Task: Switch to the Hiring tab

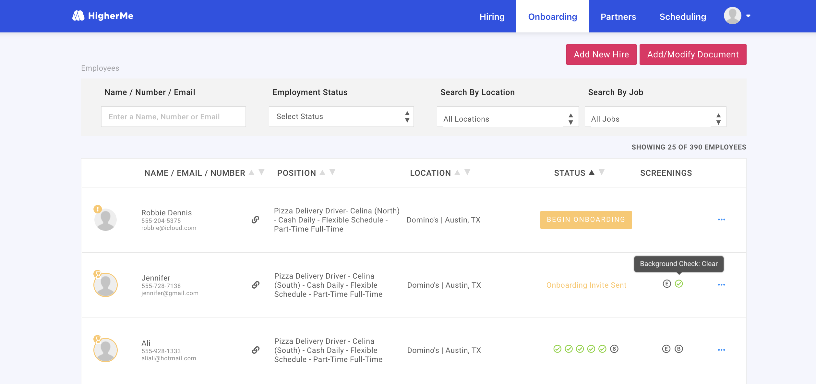Action: pyautogui.click(x=492, y=17)
